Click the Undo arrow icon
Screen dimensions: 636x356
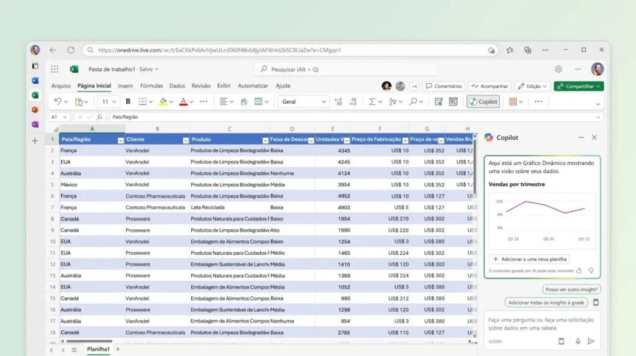pos(58,101)
